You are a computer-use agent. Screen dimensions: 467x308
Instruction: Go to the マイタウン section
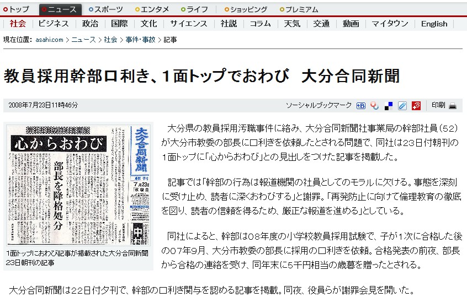click(x=390, y=24)
